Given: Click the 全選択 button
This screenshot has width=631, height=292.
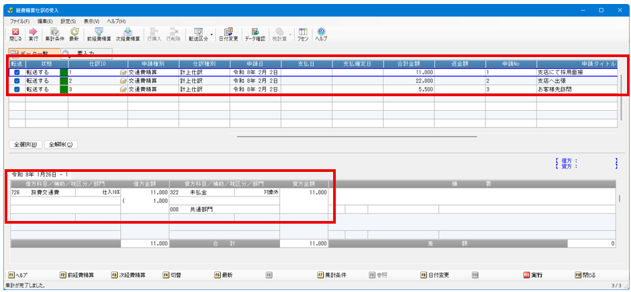Looking at the screenshot, I should [27, 145].
